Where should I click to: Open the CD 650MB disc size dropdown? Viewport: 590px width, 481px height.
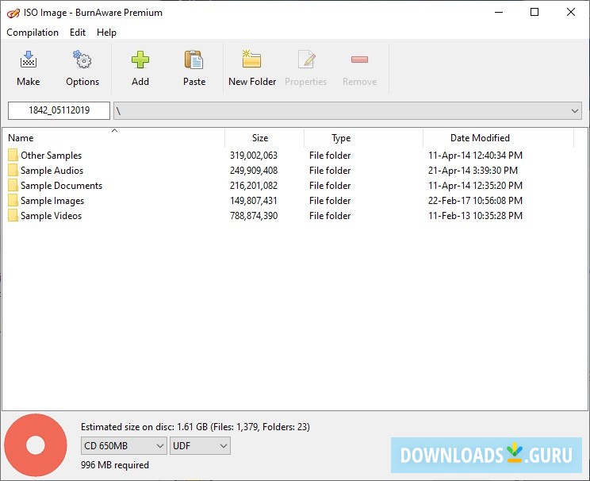pyautogui.click(x=124, y=446)
